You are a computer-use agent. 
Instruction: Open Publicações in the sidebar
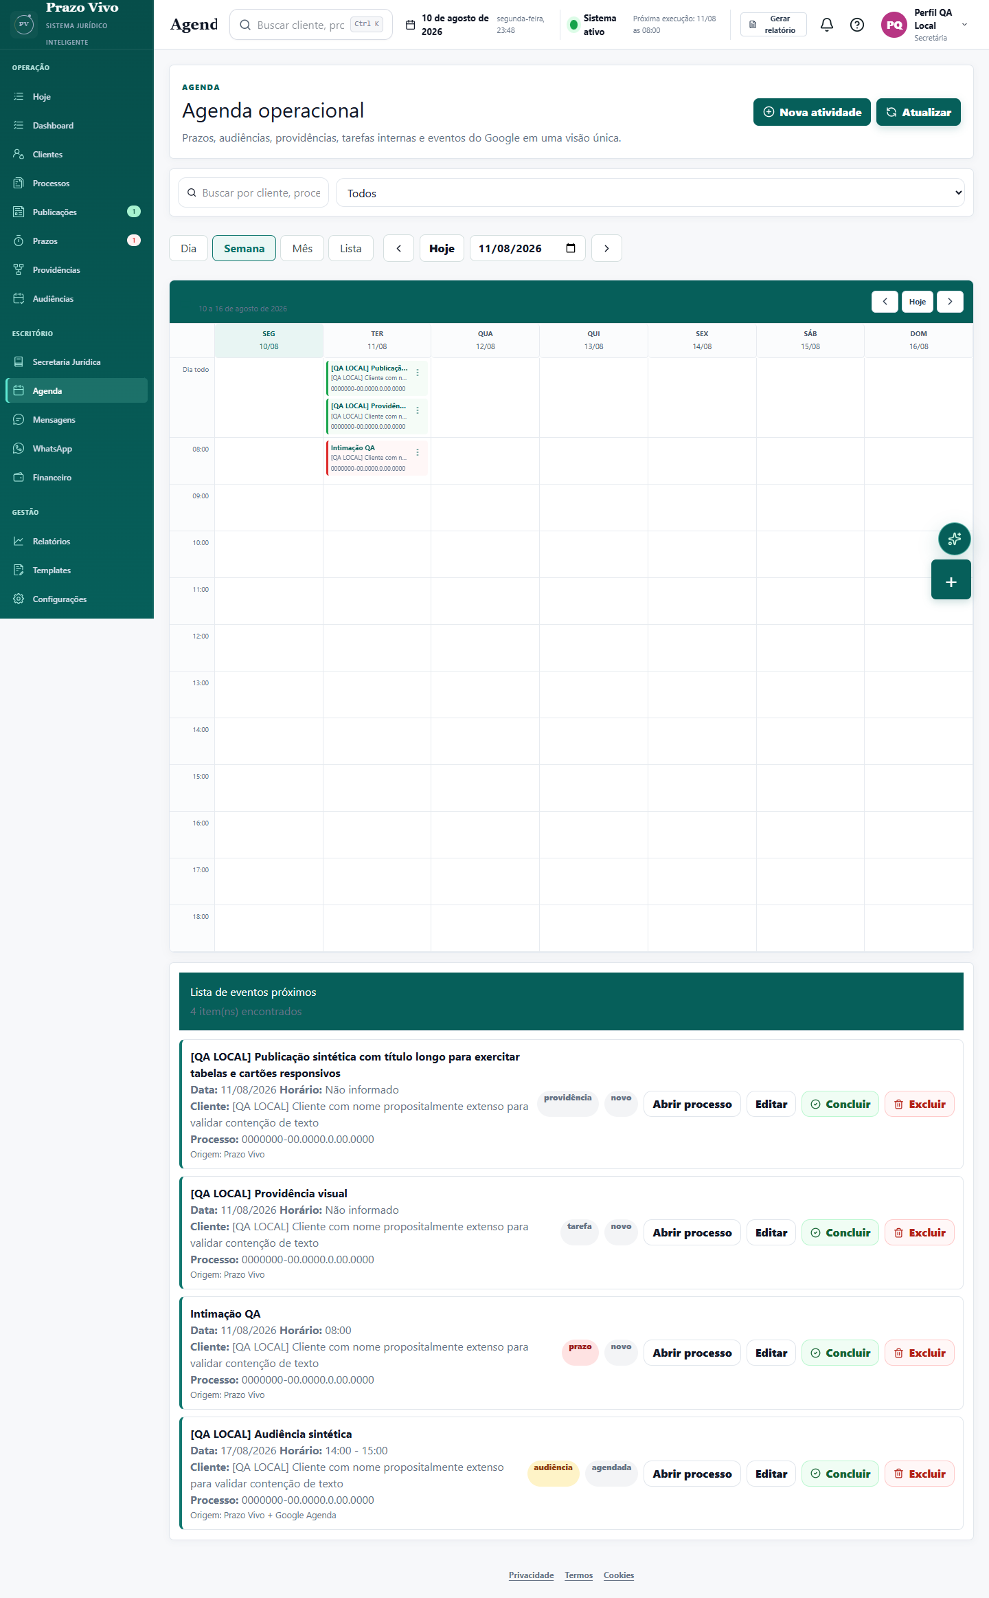tap(77, 212)
